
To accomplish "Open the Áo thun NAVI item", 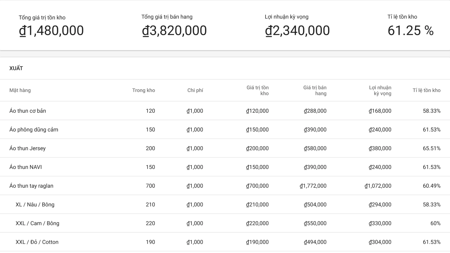I will 26,167.
